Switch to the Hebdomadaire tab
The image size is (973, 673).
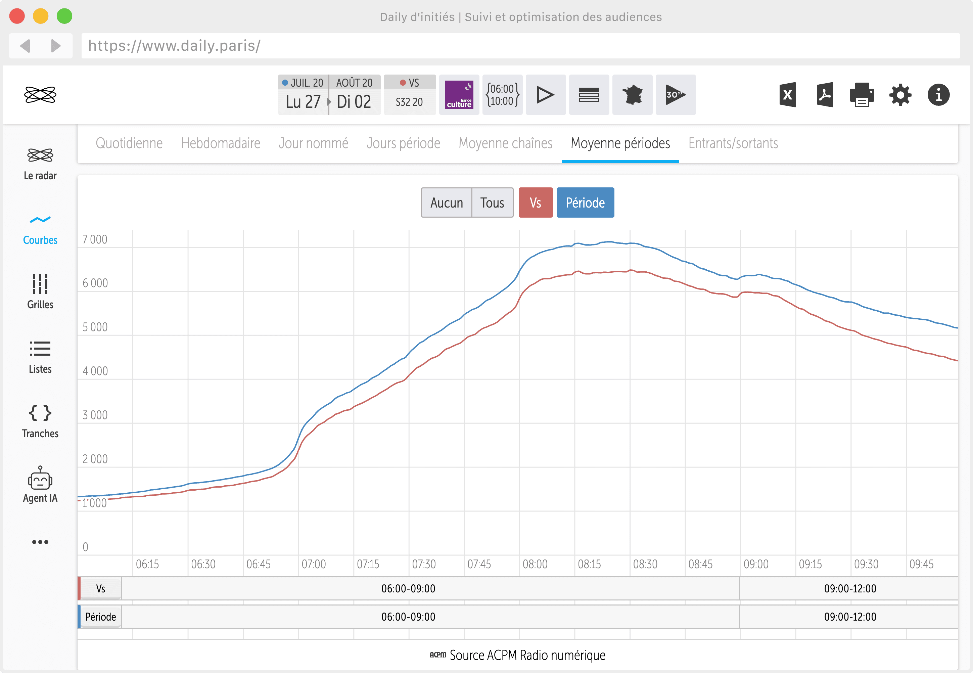pos(221,143)
